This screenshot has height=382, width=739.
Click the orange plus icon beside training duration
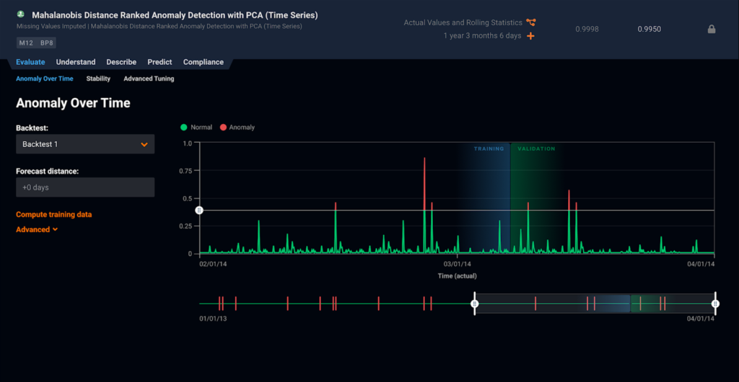531,36
